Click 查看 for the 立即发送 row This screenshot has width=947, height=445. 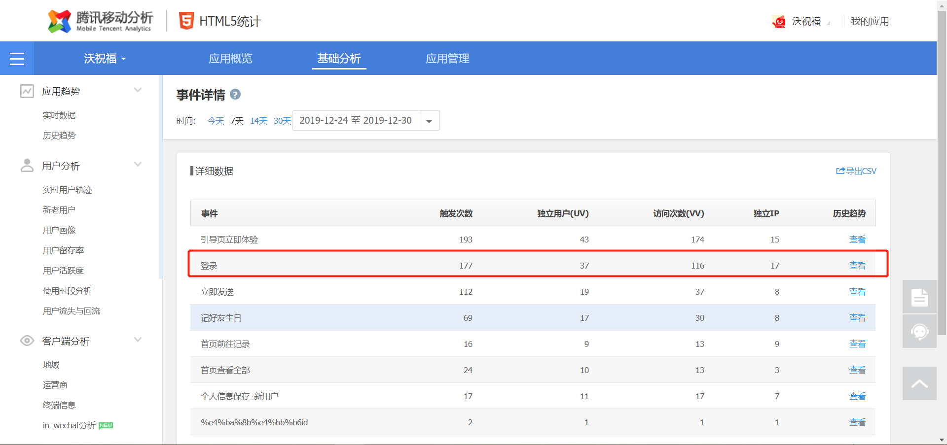857,292
